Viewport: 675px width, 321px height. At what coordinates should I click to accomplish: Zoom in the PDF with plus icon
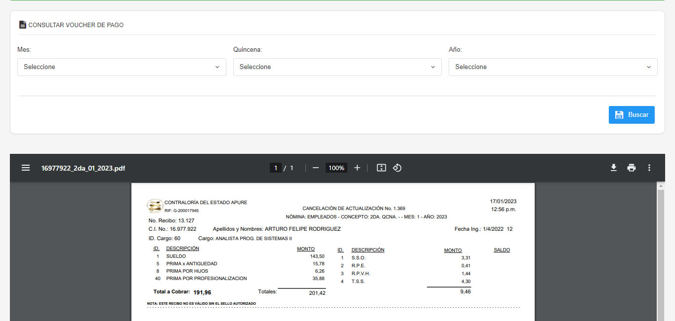(x=357, y=168)
